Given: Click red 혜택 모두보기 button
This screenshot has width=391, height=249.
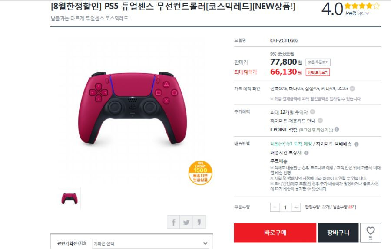Looking at the screenshot, I should pyautogui.click(x=318, y=72).
